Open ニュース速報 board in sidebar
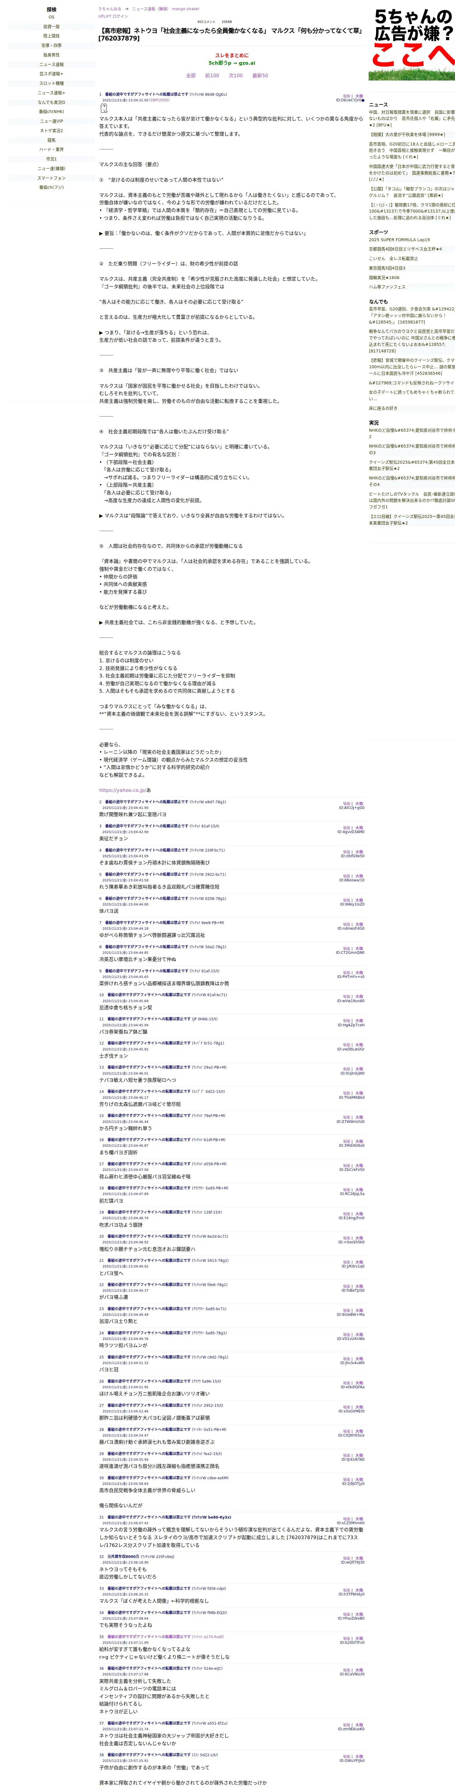The width and height of the screenshot is (455, 1789). point(51,65)
